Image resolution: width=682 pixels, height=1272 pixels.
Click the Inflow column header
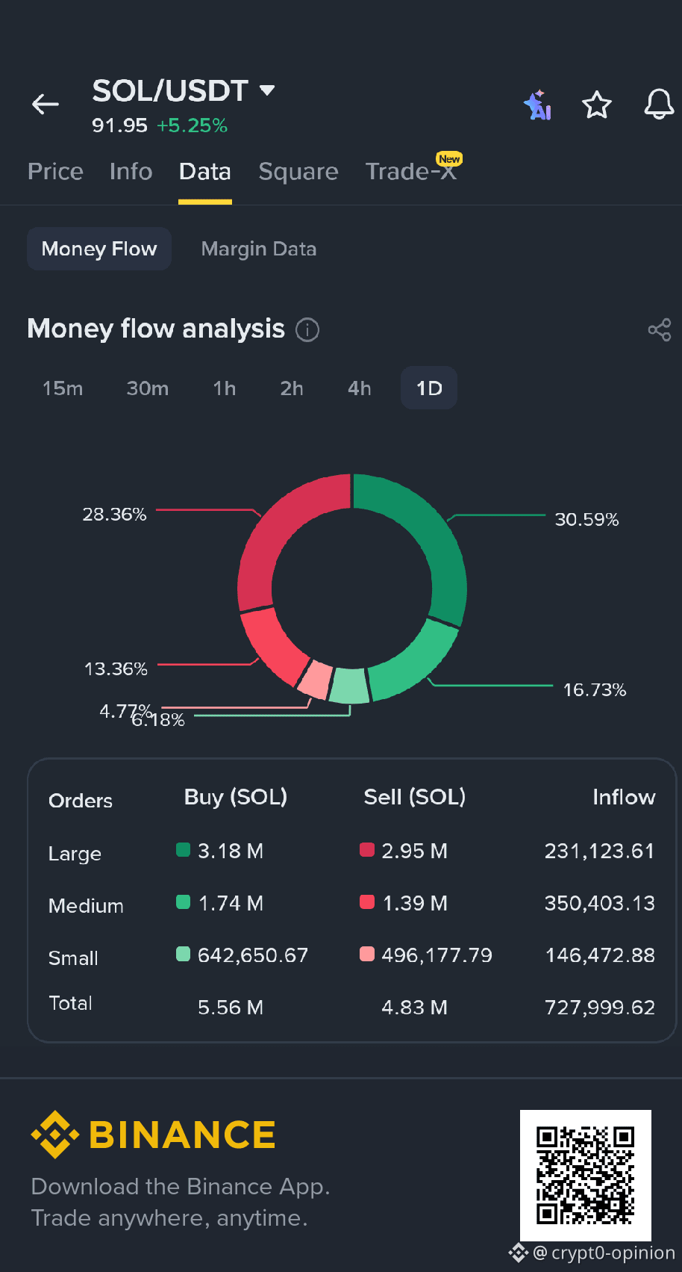(x=624, y=797)
